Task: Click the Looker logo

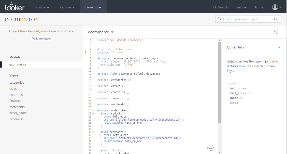Action: tap(14, 6)
